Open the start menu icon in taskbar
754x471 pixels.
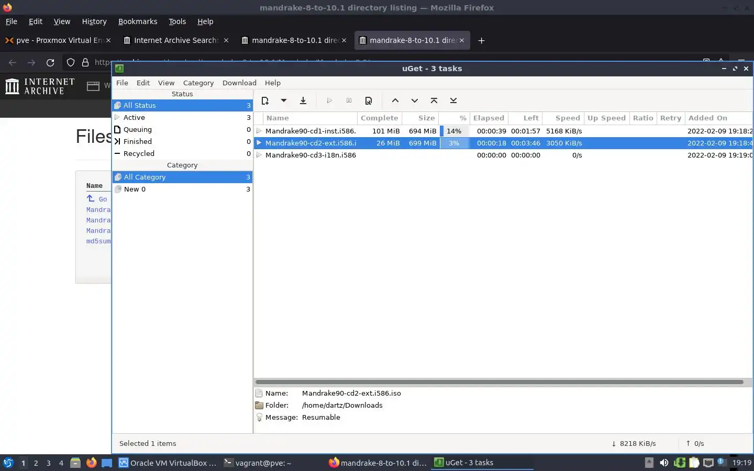[8, 463]
